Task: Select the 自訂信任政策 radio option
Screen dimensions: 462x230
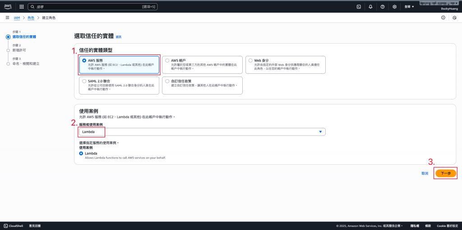Action: tap(167, 81)
